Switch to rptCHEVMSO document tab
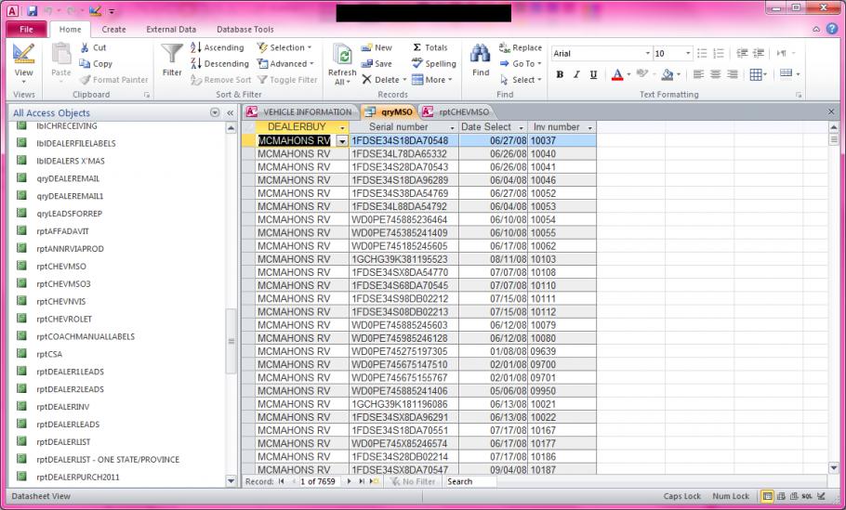 [x=457, y=111]
